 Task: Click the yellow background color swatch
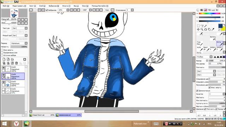click(x=224, y=29)
